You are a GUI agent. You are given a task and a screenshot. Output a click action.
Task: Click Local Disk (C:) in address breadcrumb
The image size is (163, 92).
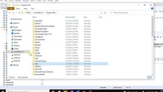(38, 13)
